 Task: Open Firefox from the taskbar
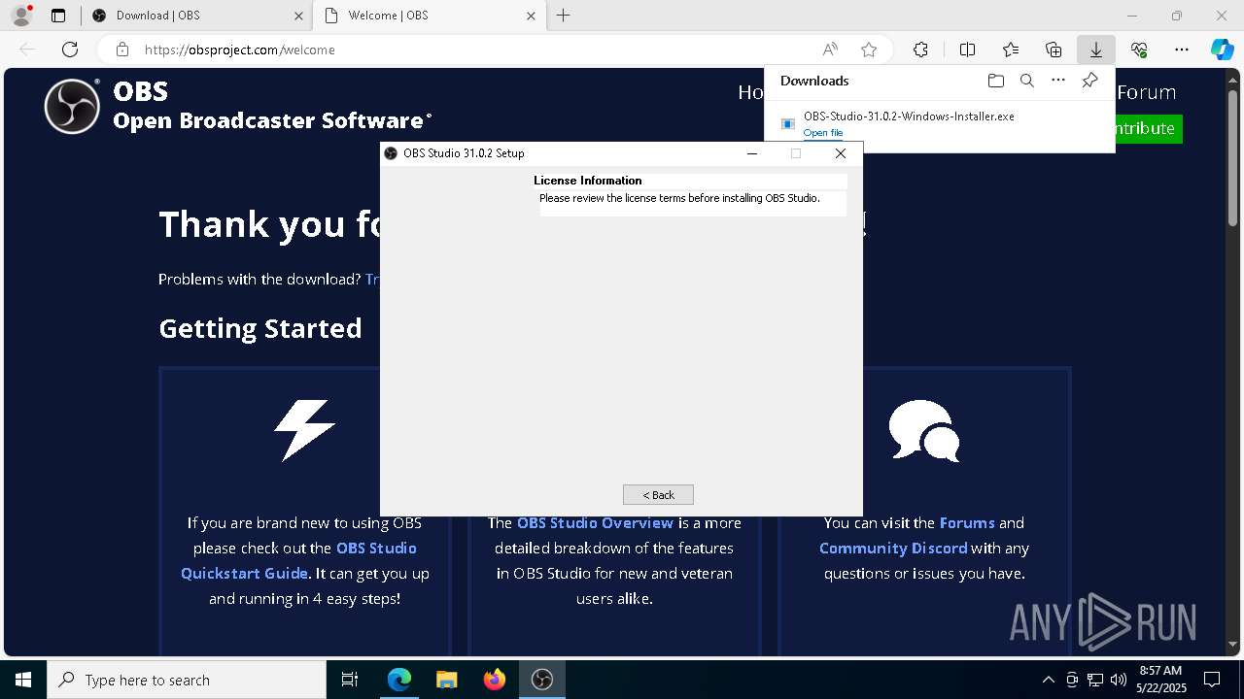(494, 680)
